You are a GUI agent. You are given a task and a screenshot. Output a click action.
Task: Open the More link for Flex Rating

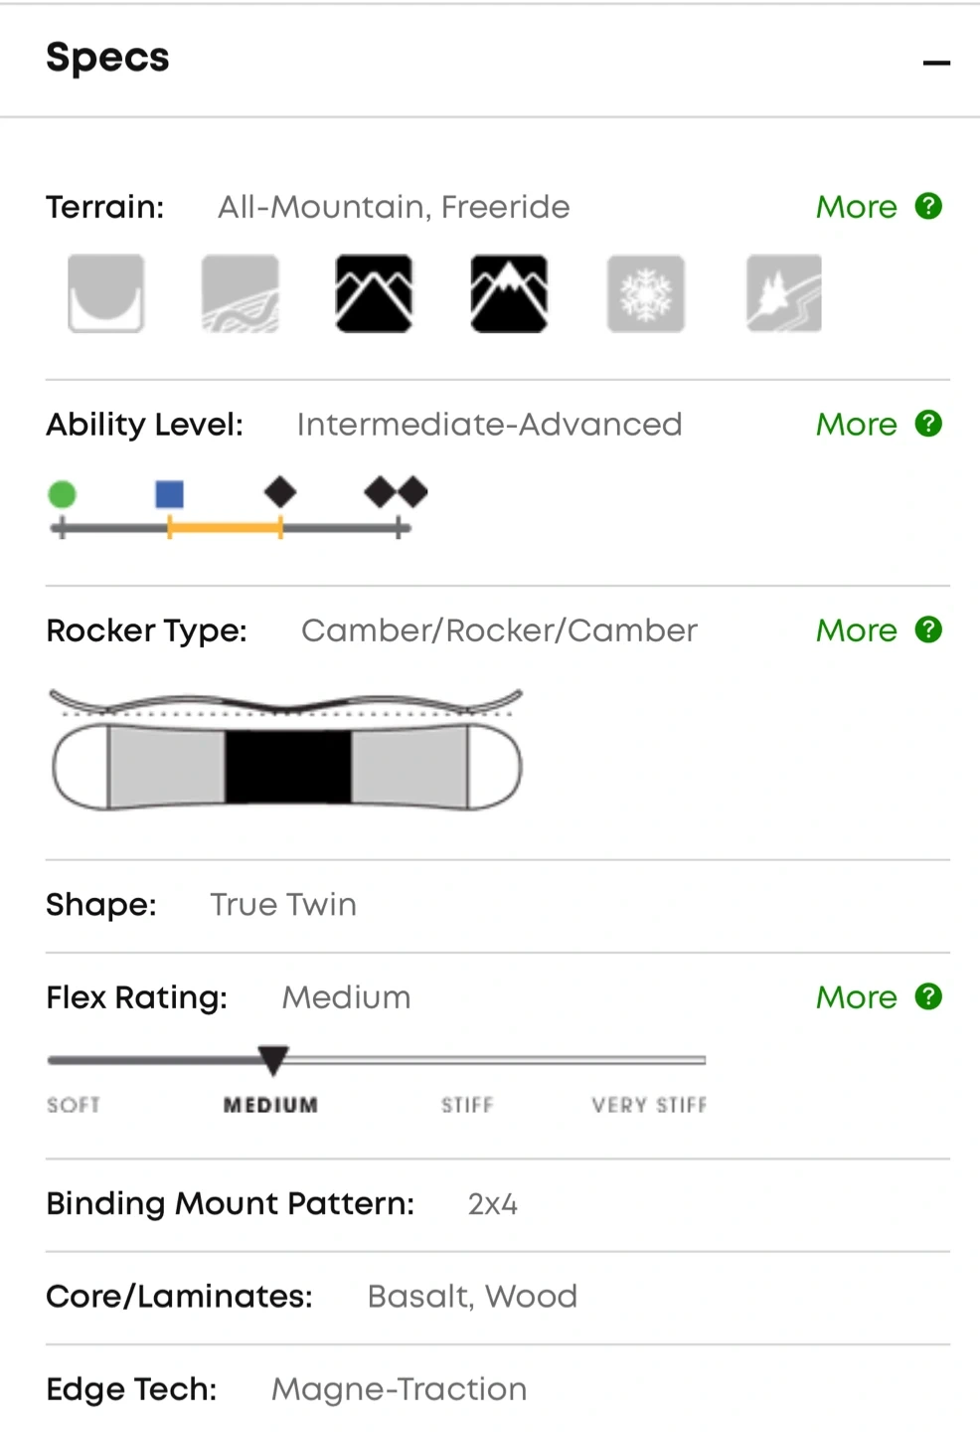(856, 997)
